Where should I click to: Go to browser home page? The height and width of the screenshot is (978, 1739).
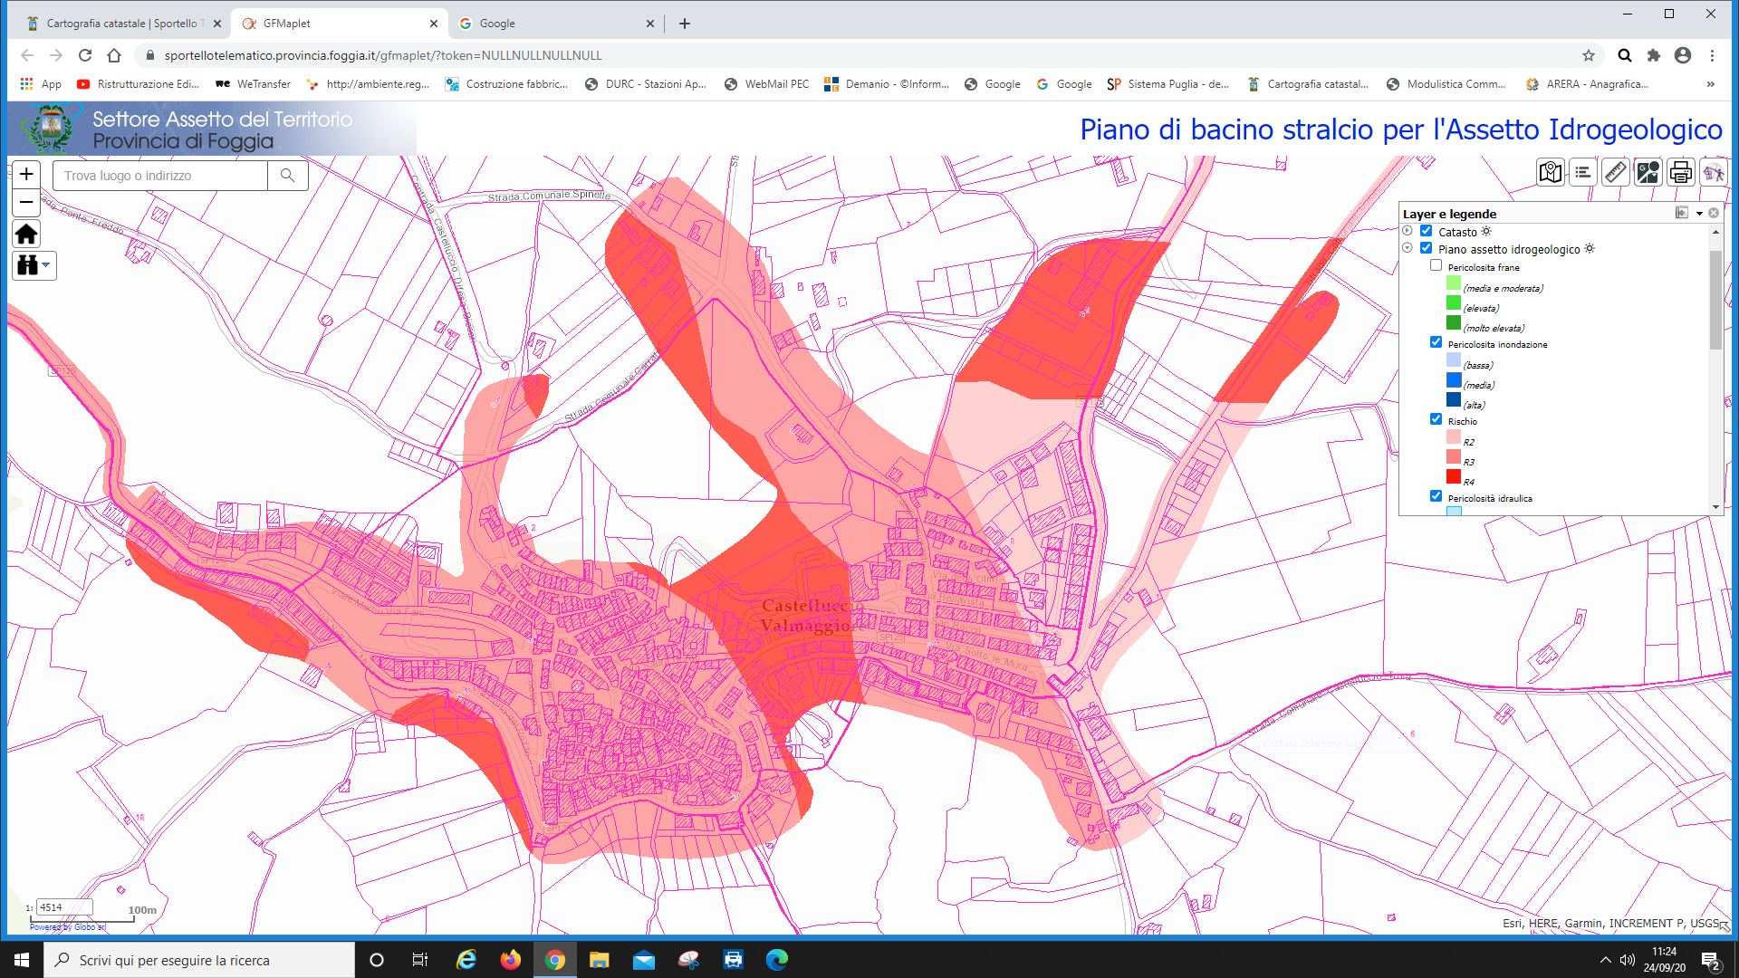pyautogui.click(x=114, y=55)
